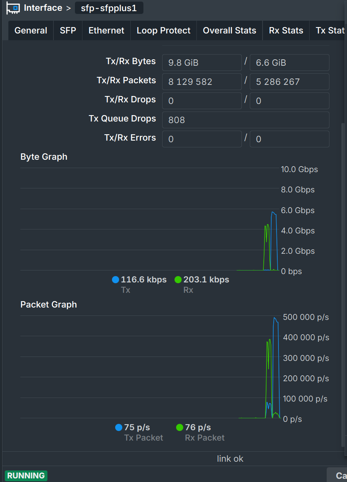Click the 116.6 kbps Tx rate text
Screen dimensions: 347x482
[x=144, y=280]
